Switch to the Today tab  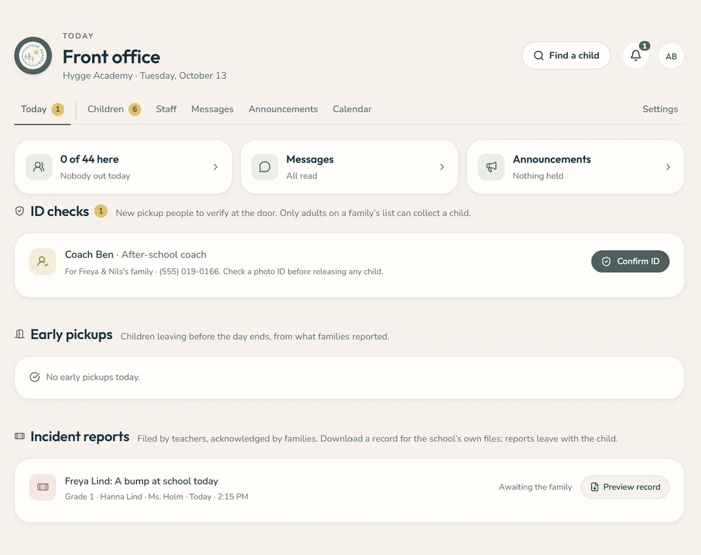(43, 109)
